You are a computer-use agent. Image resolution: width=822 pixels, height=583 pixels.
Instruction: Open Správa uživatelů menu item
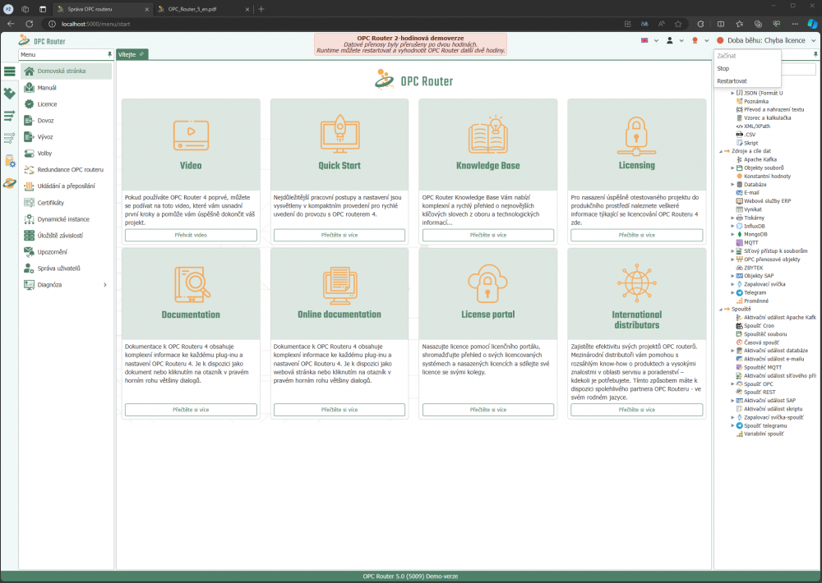[x=66, y=269]
